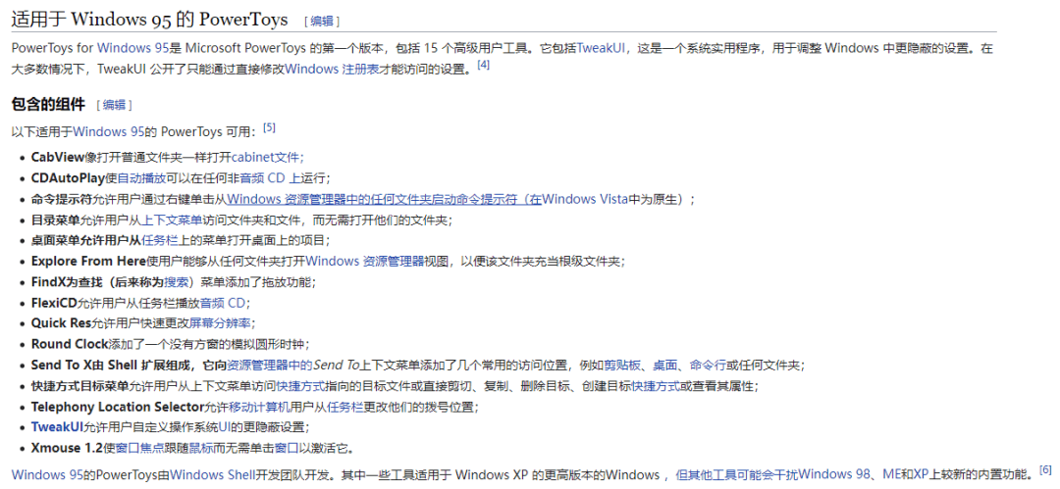
Task: Click 编辑 beside the 包含的组件 heading
Action: (x=114, y=105)
